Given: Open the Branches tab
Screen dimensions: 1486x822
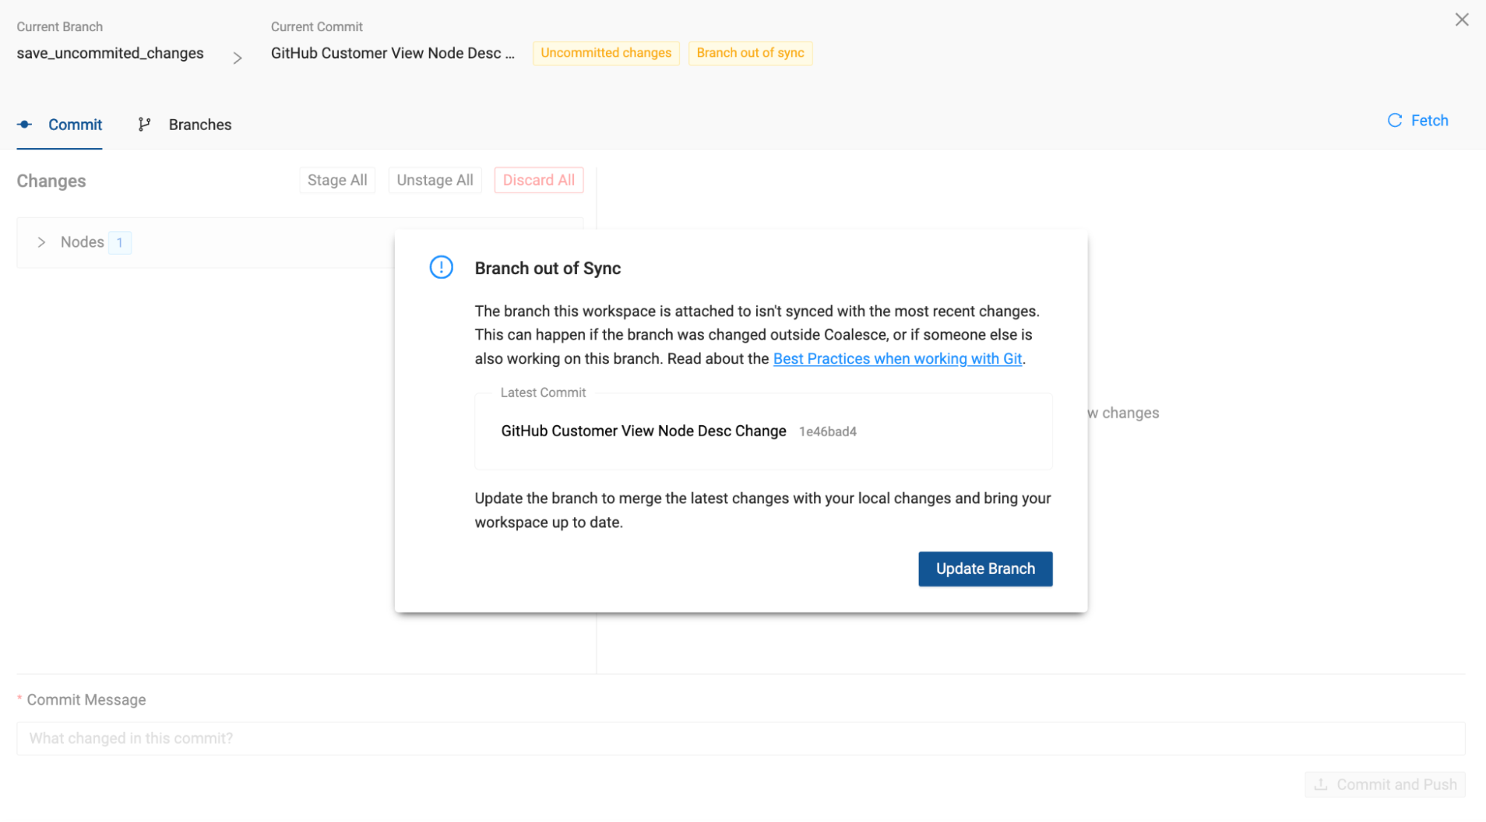Looking at the screenshot, I should pyautogui.click(x=185, y=125).
